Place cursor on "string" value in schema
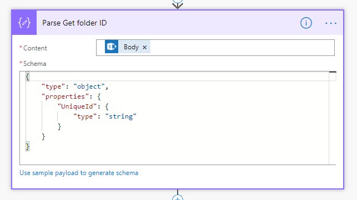 (x=120, y=116)
